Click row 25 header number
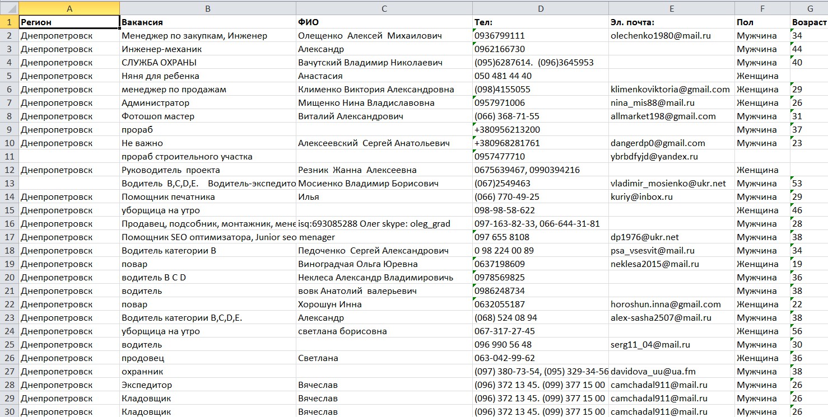Screen dimensions: 828x417 (9, 345)
